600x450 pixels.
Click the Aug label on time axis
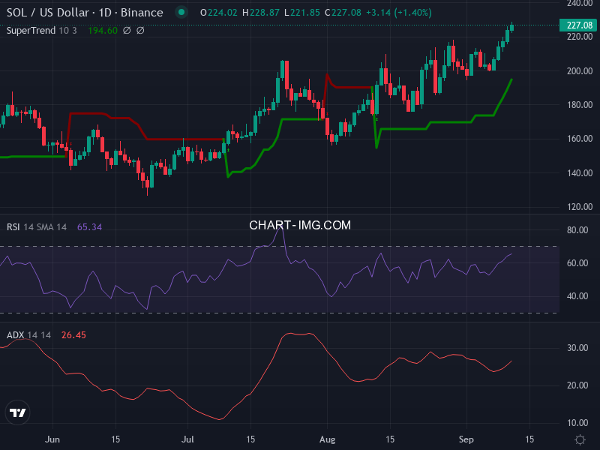pos(326,439)
